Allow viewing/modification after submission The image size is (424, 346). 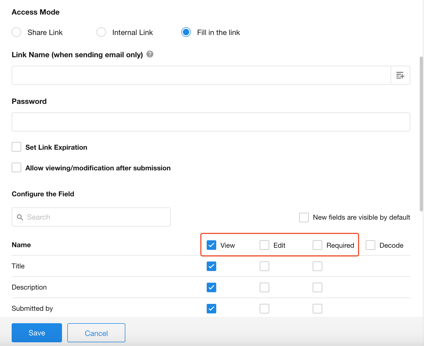click(x=16, y=167)
